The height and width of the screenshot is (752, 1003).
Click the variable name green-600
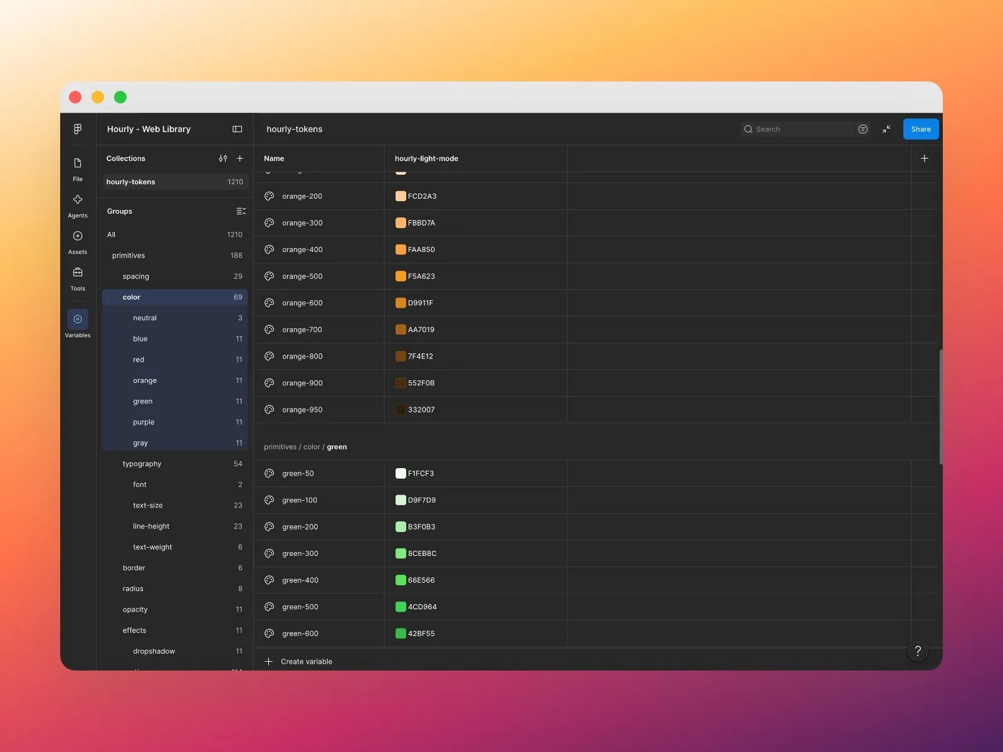[300, 634]
